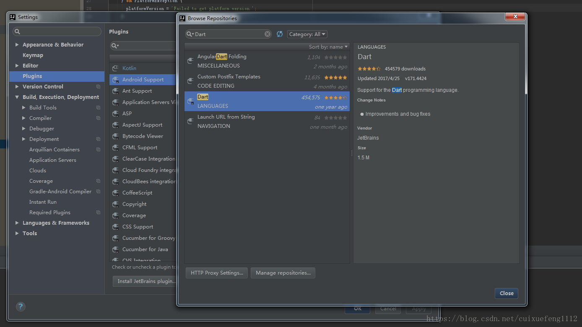Click the refresh icon beside the Dart search
The image size is (582, 327).
[x=280, y=34]
